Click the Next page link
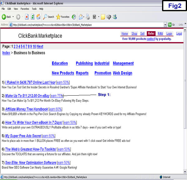Image resolution: width=187 pixels, height=180 pixels. click(x=40, y=46)
